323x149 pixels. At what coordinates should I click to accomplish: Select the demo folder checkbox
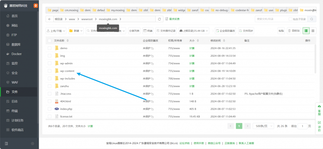click(x=50, y=48)
